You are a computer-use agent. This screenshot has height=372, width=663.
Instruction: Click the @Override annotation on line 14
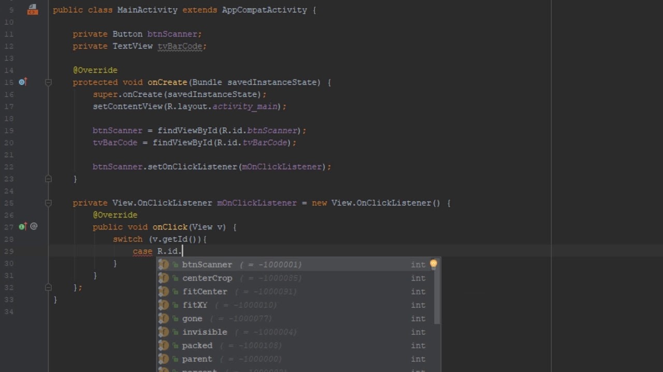(95, 70)
